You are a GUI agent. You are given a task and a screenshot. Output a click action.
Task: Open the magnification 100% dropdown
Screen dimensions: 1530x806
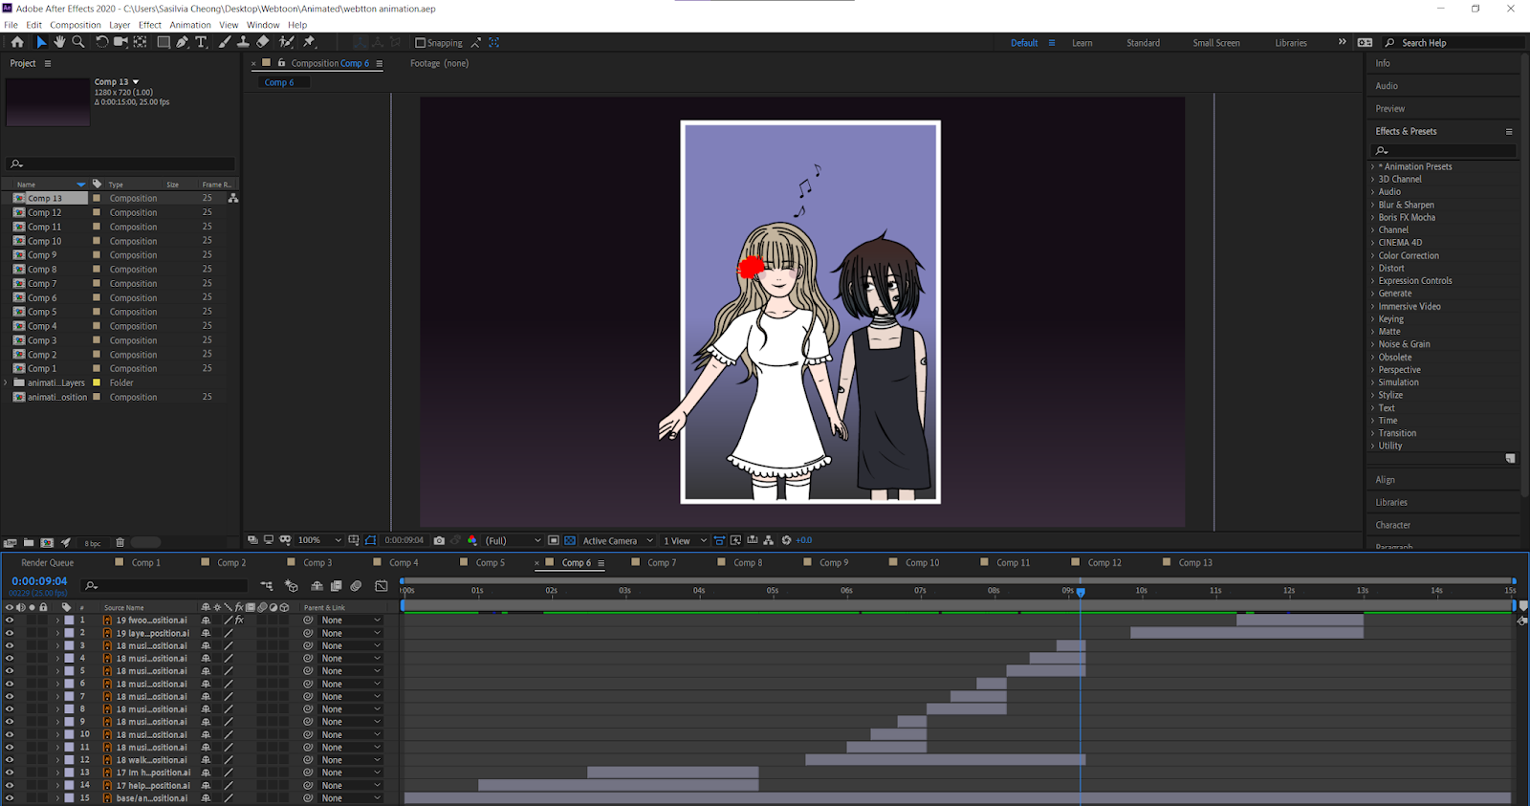[319, 540]
